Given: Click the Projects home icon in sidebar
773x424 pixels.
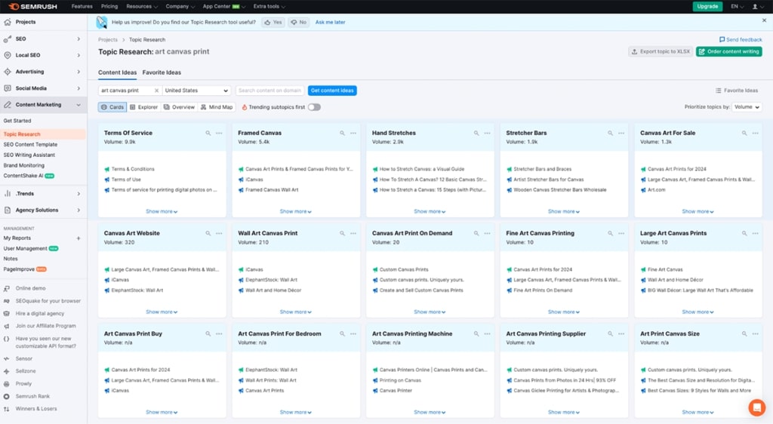Looking at the screenshot, I should click(8, 22).
